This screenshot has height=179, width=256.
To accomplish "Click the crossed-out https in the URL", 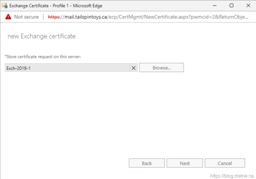I will (x=53, y=17).
